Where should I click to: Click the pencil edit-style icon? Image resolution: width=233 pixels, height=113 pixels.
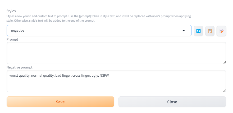(x=221, y=31)
